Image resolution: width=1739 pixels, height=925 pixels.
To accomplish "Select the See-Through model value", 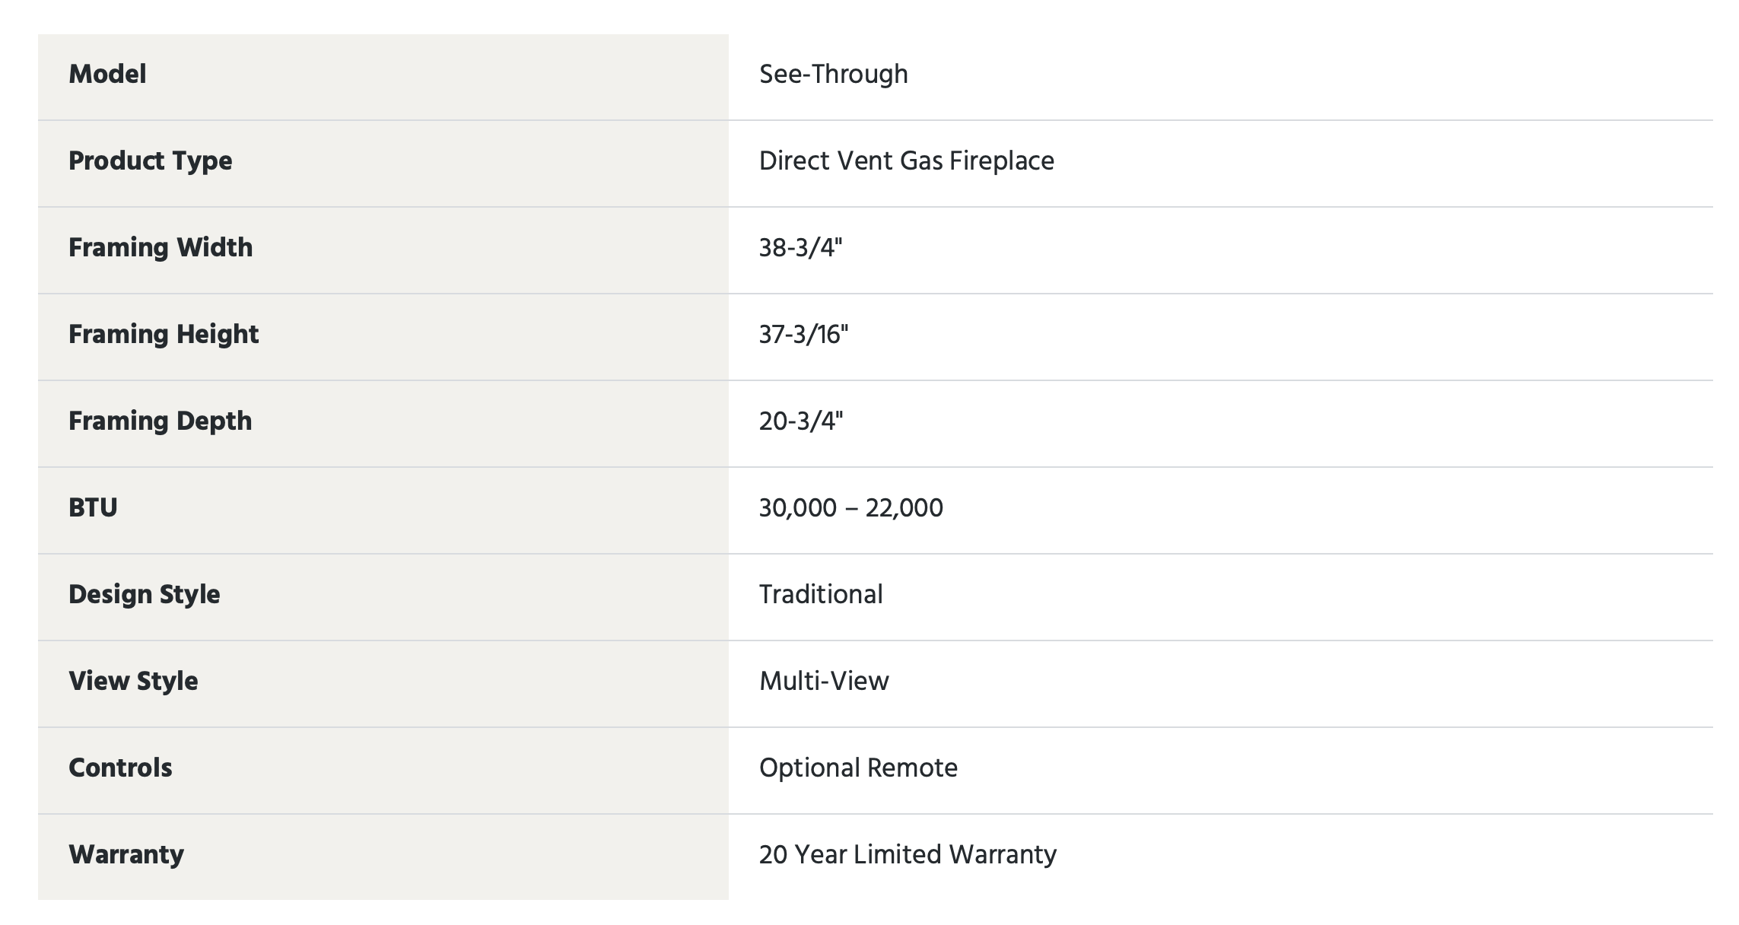I will pos(834,75).
